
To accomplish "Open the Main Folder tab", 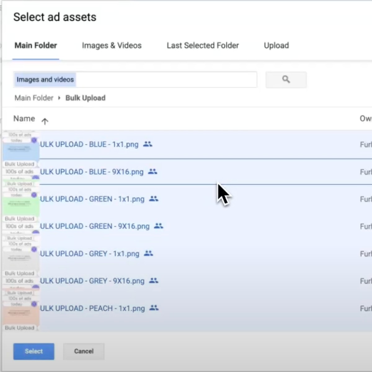I will click(x=36, y=46).
